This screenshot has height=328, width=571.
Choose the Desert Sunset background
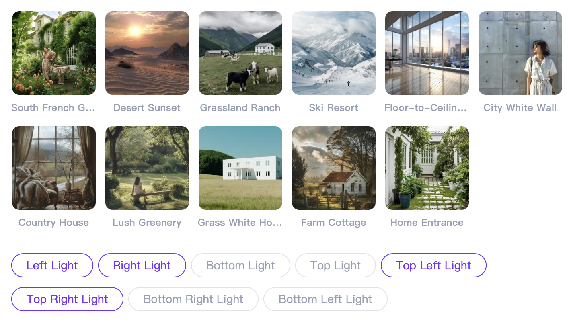[147, 53]
